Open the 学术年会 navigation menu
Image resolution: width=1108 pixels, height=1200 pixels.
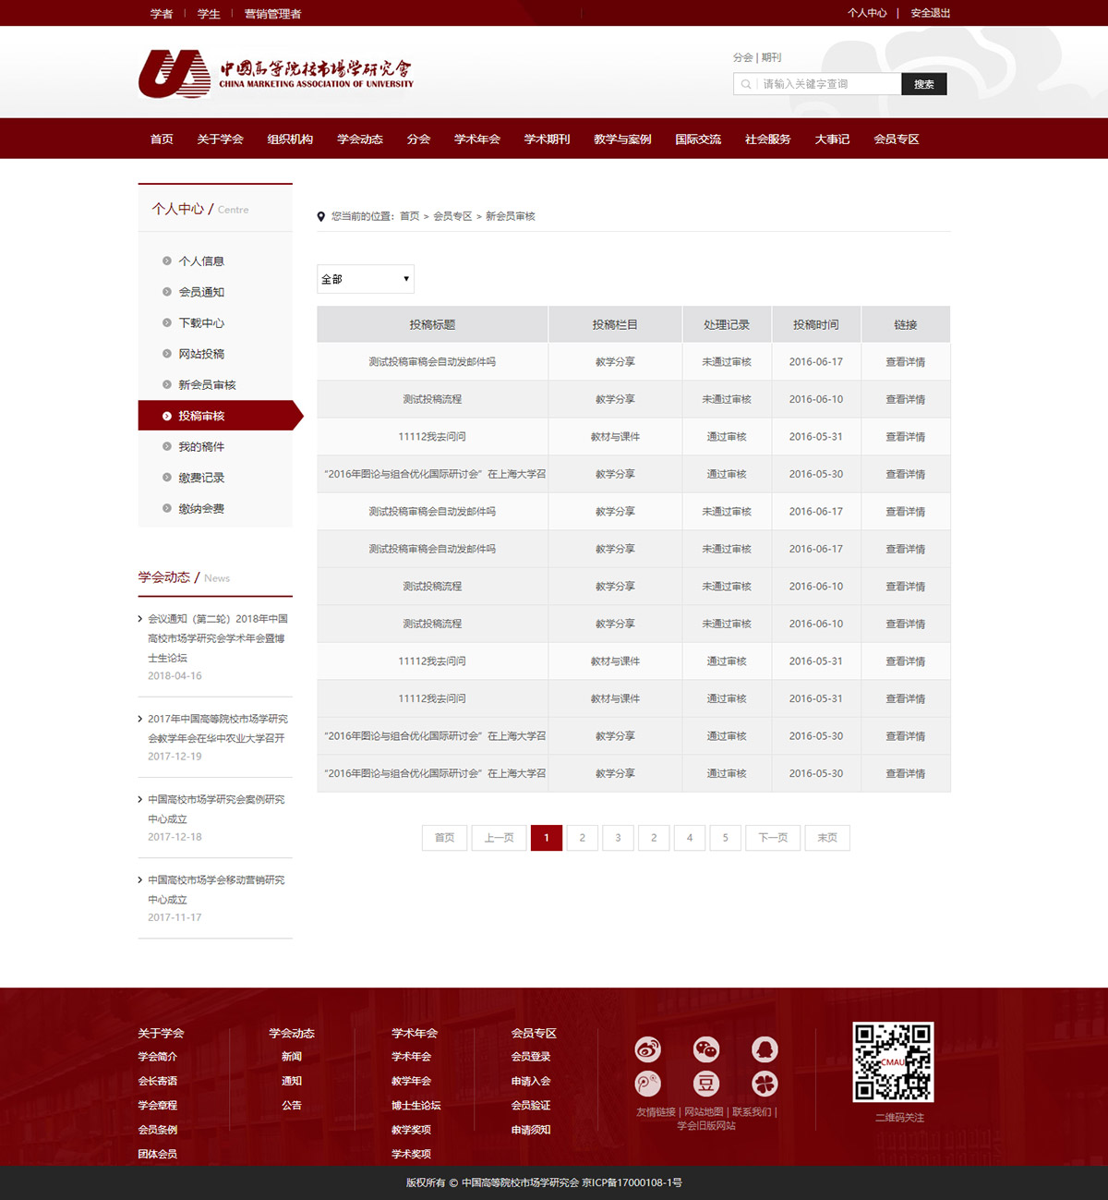[x=476, y=139]
